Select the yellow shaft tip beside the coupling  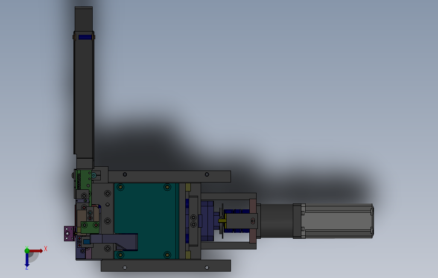click(222, 221)
